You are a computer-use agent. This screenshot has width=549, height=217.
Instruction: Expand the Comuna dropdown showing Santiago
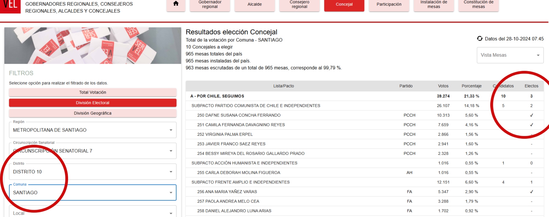(x=93, y=193)
